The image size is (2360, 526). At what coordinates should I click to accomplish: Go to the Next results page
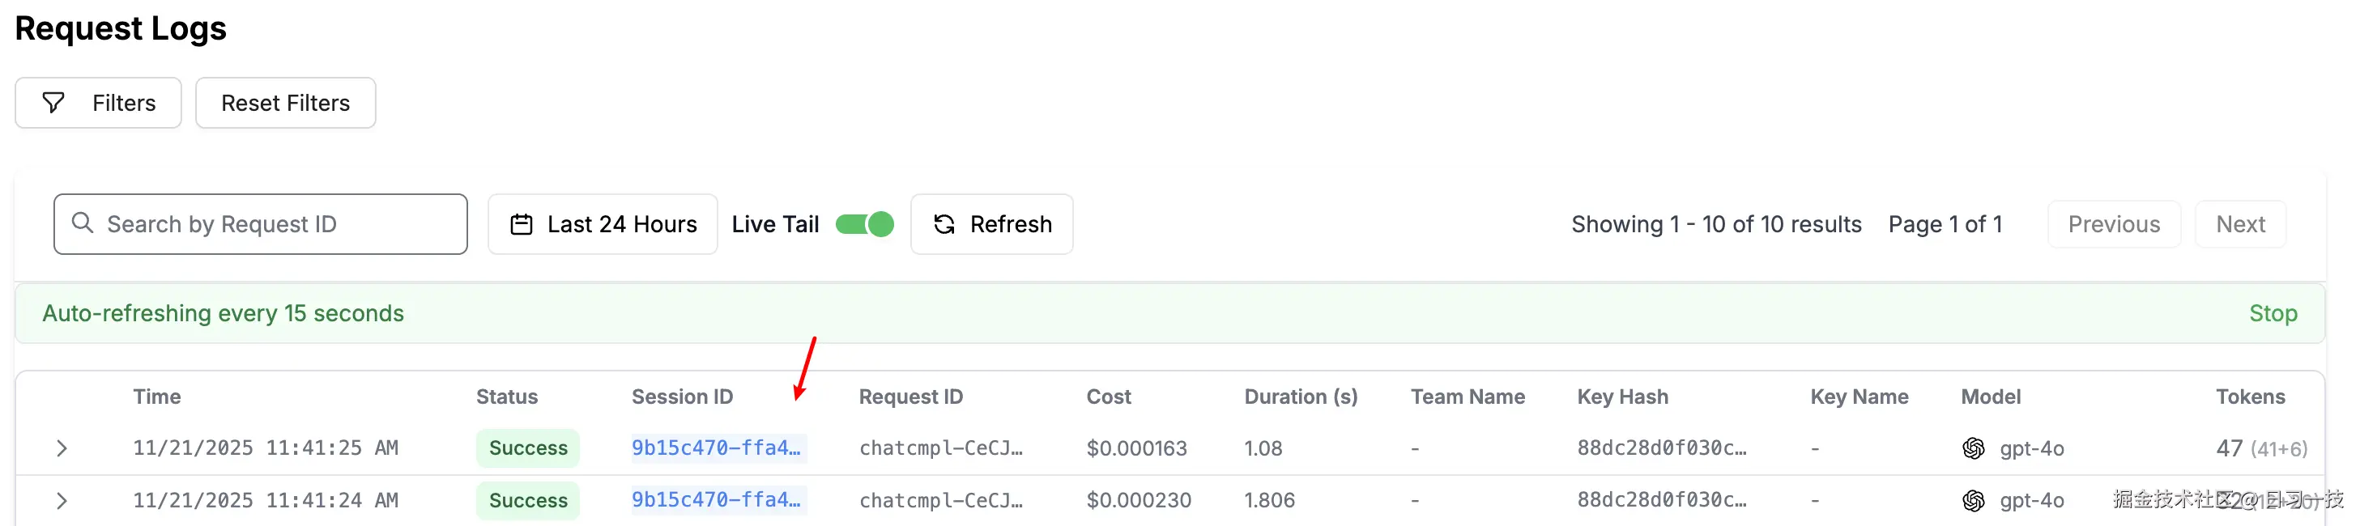pyautogui.click(x=2239, y=224)
